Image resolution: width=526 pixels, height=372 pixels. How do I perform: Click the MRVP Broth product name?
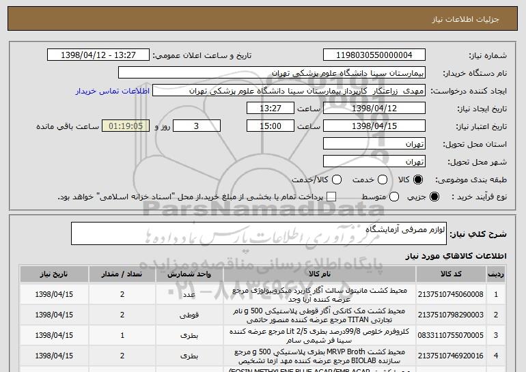(320, 356)
